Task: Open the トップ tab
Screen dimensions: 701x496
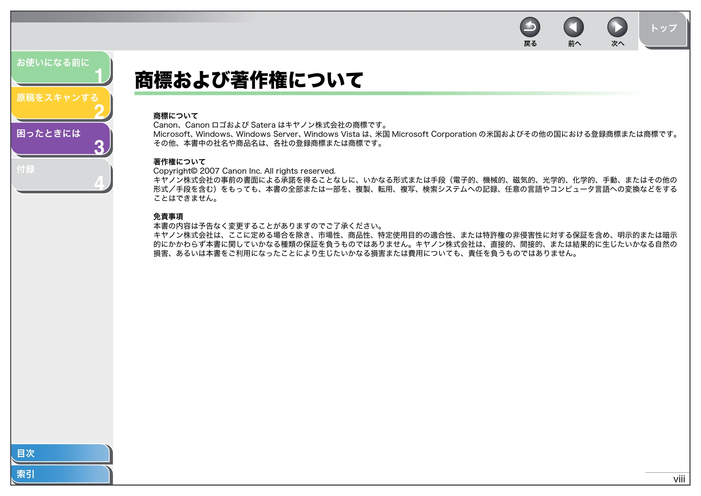Action: pyautogui.click(x=663, y=29)
